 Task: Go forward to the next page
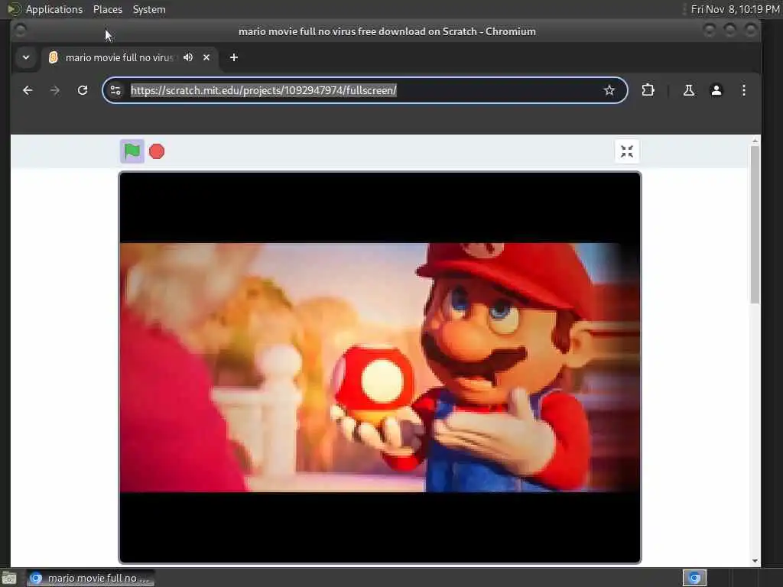click(x=55, y=90)
